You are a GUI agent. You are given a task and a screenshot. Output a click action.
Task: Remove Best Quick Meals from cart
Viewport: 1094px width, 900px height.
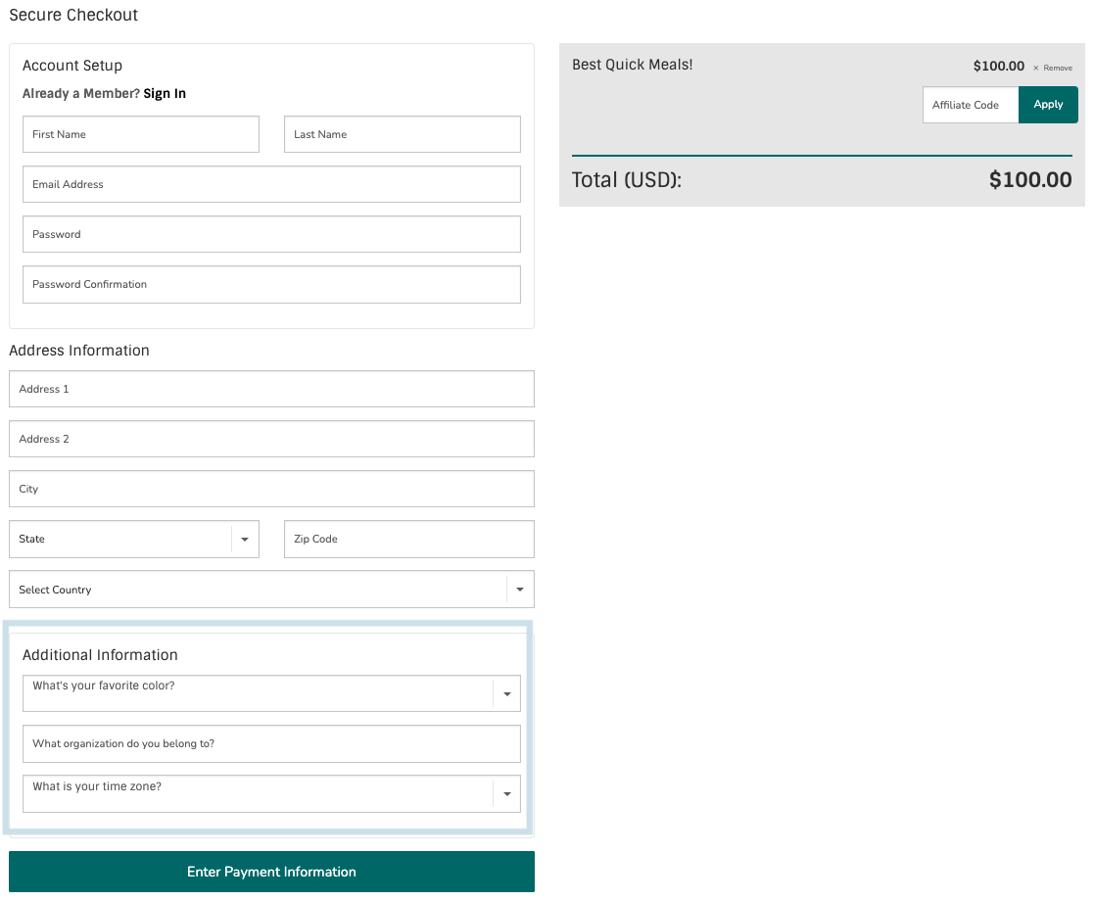pyautogui.click(x=1053, y=68)
